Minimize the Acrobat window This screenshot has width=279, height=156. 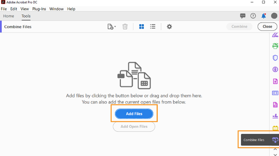(252, 2)
